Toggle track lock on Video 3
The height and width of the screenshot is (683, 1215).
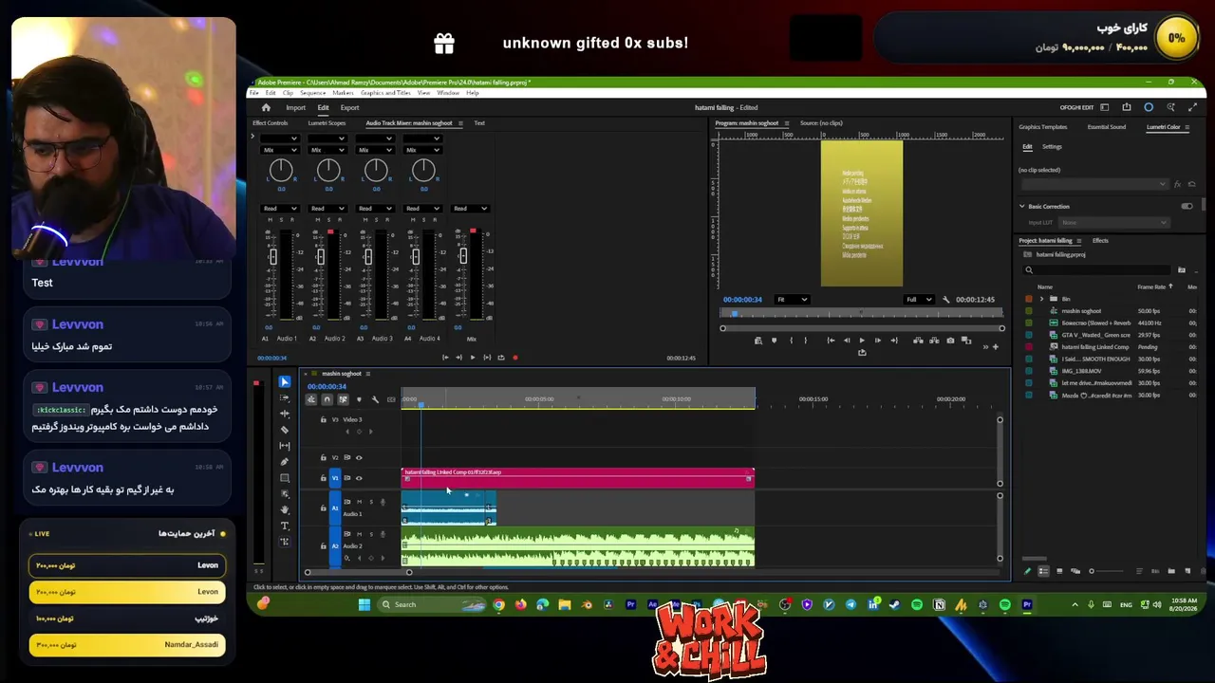click(x=323, y=419)
